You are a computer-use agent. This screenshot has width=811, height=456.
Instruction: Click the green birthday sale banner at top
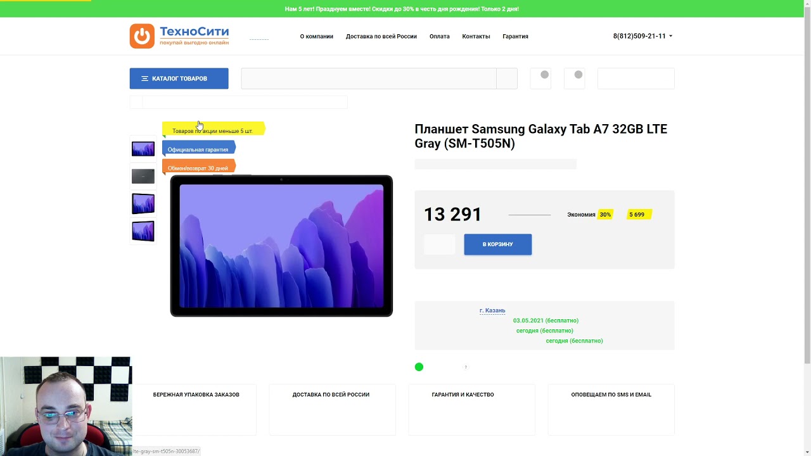(x=402, y=9)
